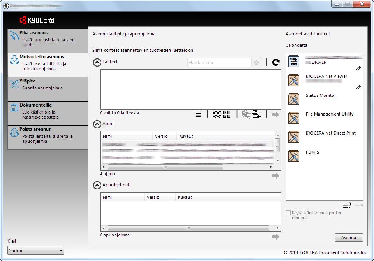Click the Ajurit list scroll-down arrow
This screenshot has height=261, width=374.
click(278, 161)
